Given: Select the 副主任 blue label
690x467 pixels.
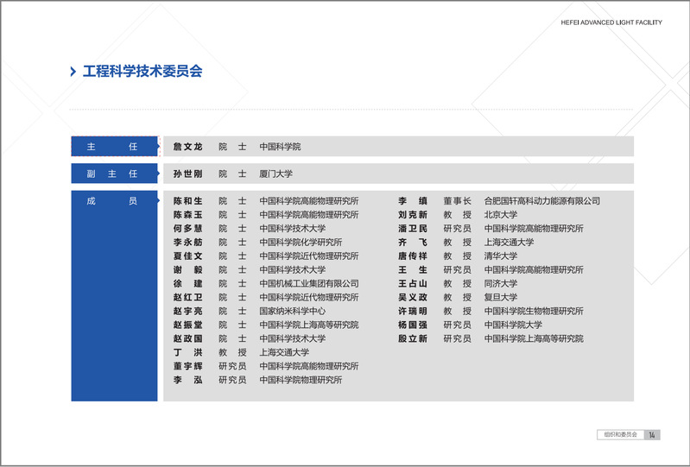Looking at the screenshot, I should (114, 174).
